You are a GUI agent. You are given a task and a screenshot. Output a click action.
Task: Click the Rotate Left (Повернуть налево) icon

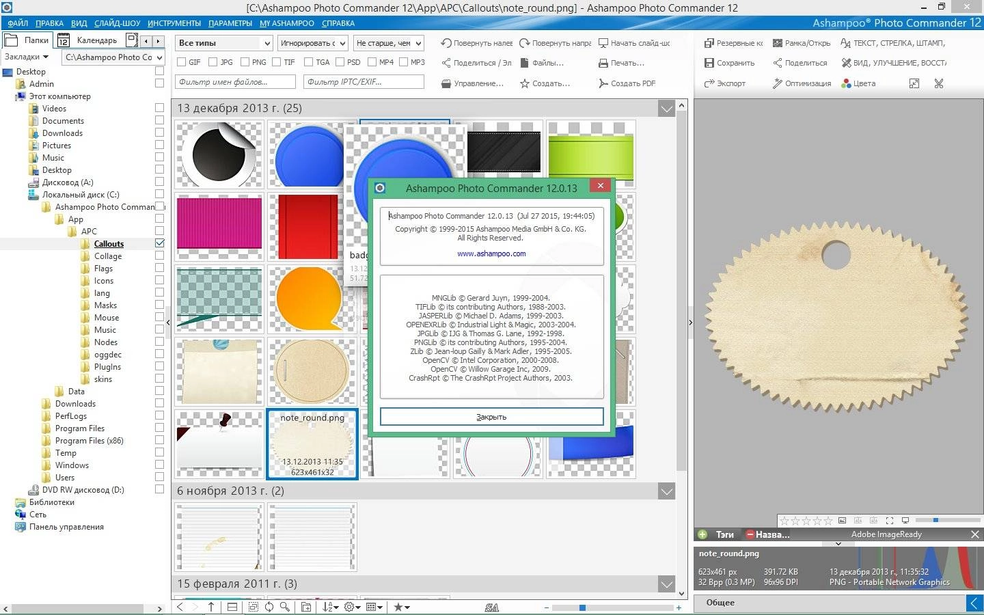click(x=446, y=43)
